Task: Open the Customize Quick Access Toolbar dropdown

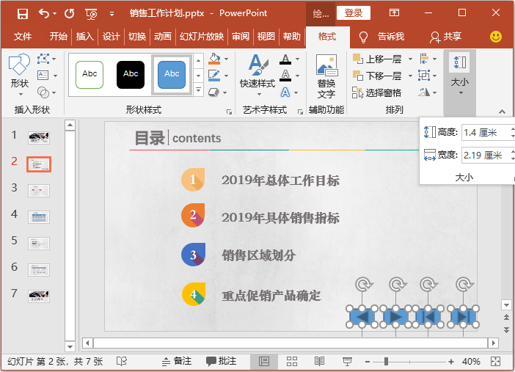Action: click(112, 14)
